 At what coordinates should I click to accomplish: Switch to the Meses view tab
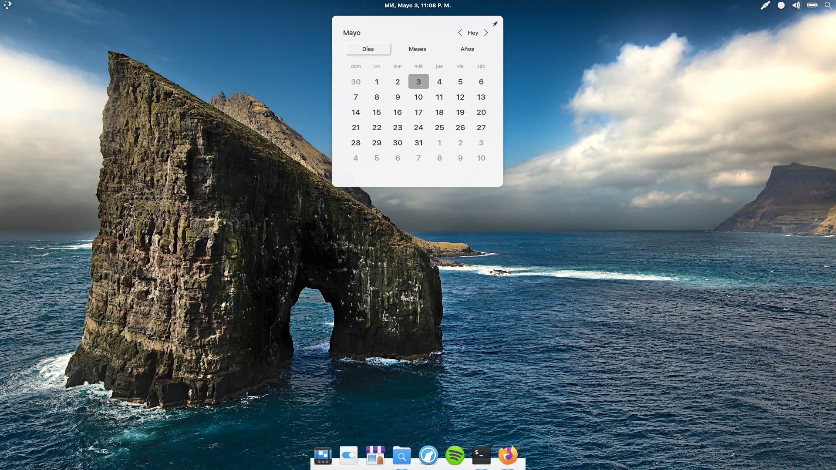click(418, 49)
